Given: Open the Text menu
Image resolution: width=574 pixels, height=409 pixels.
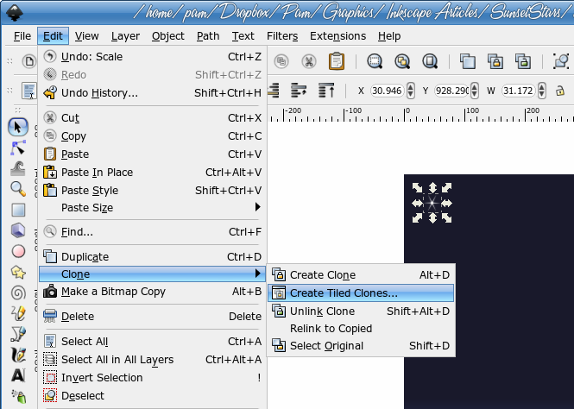Looking at the screenshot, I should 243,36.
